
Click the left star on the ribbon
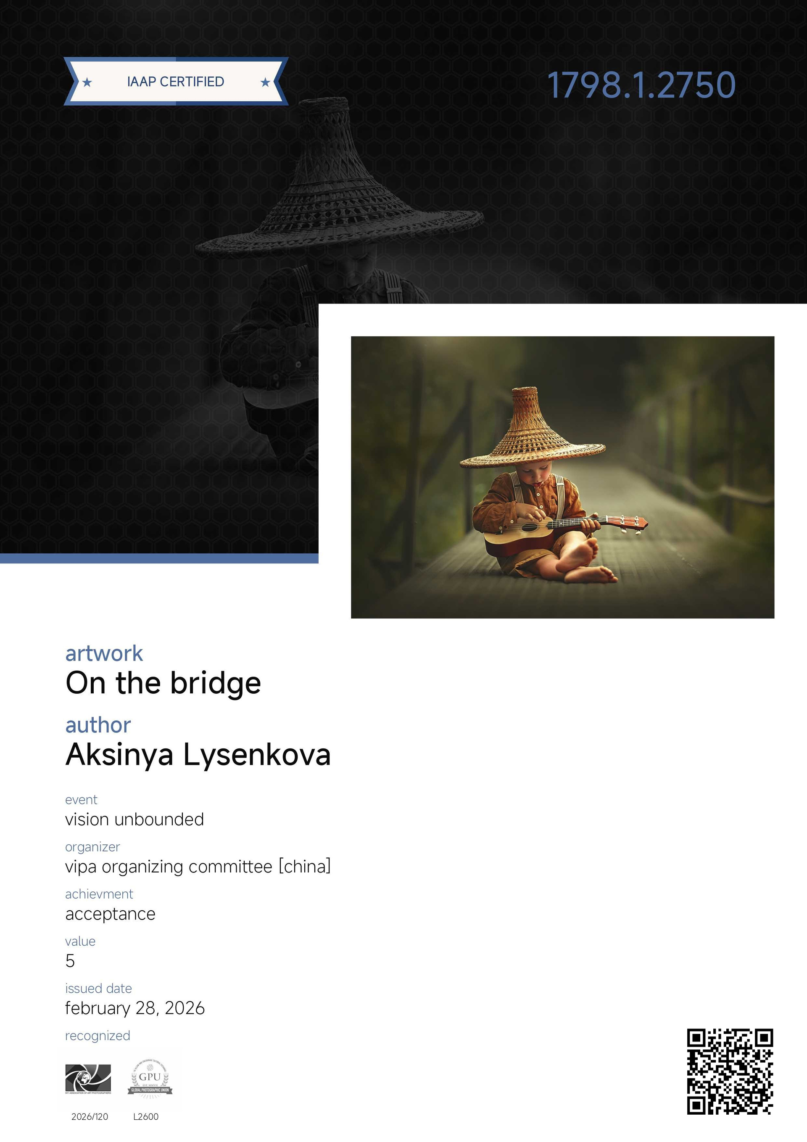87,82
